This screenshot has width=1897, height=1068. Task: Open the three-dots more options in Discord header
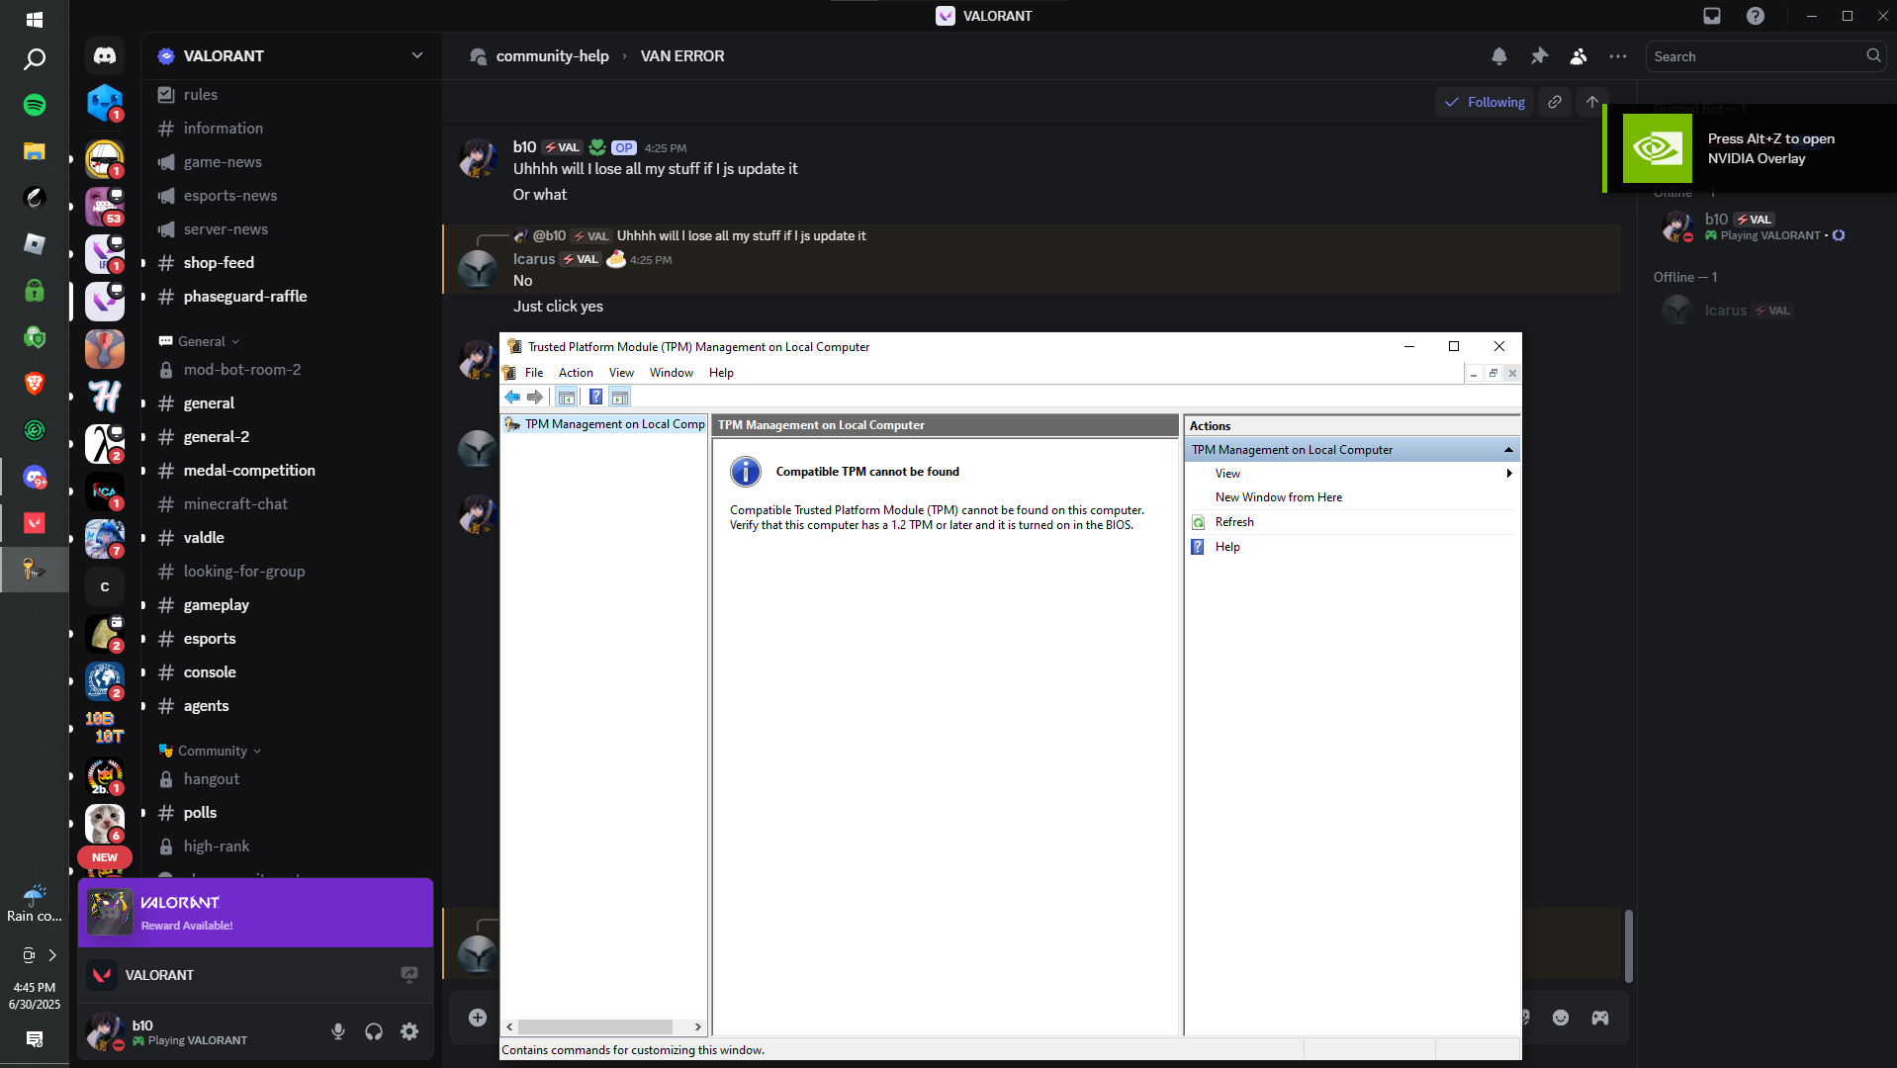tap(1618, 56)
